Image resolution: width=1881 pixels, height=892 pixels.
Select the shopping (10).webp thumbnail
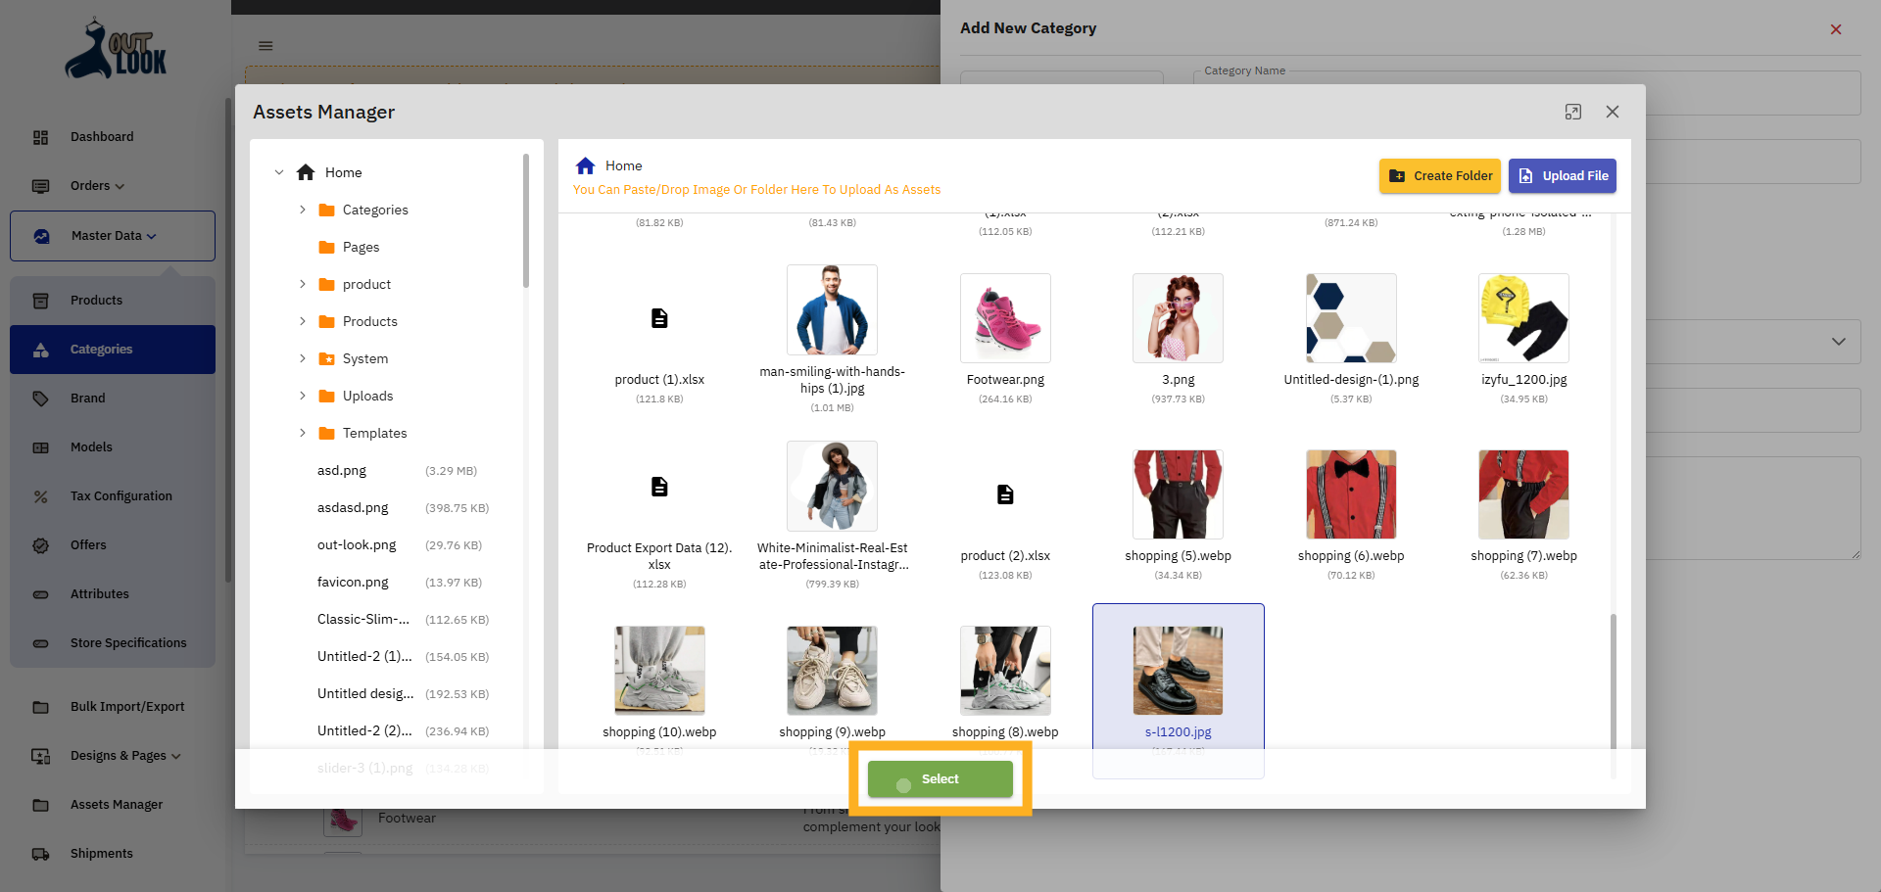[x=659, y=671]
